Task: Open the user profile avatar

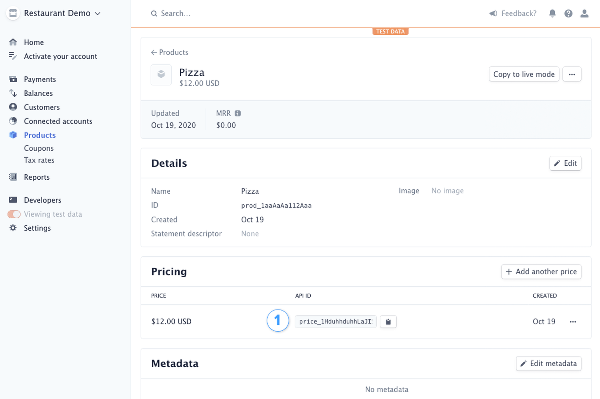Action: pos(584,13)
